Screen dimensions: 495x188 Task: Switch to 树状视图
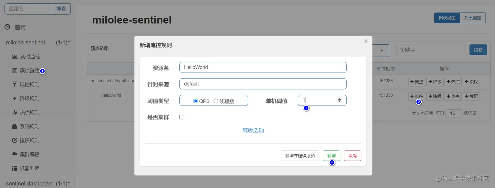(447, 18)
